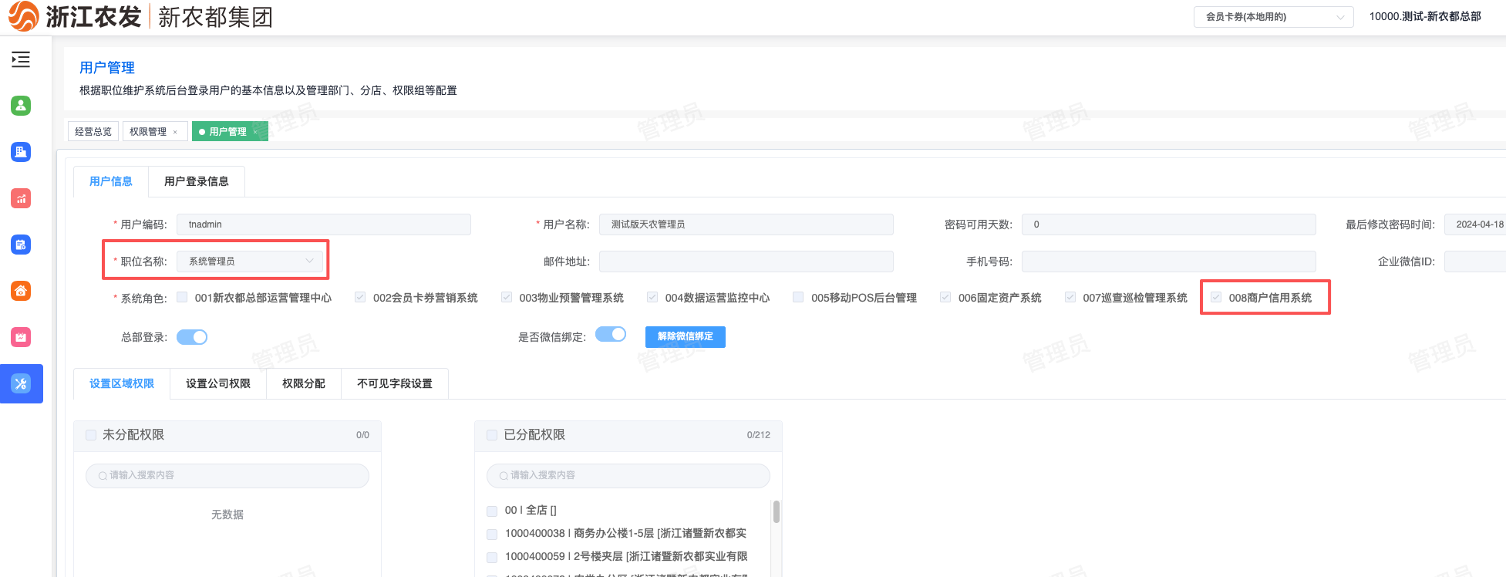
Task: Open the green user profile sidebar icon
Action: pos(21,106)
